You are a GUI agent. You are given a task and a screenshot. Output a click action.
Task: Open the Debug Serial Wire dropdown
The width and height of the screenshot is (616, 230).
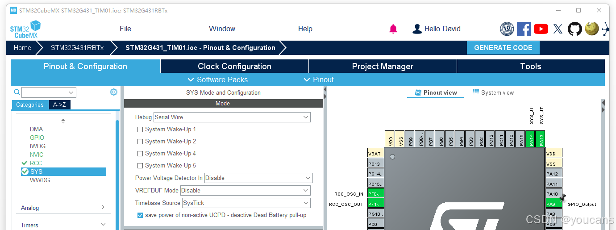point(232,117)
